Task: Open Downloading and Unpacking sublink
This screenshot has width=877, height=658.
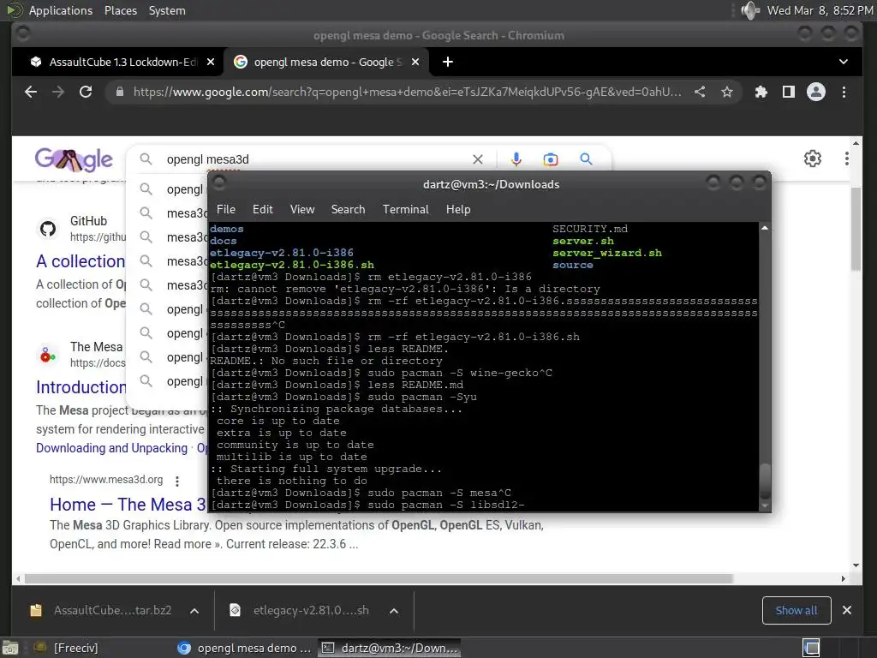Action: click(112, 448)
